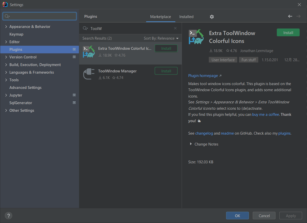Click the Apply button
The height and width of the screenshot is (223, 307).
pyautogui.click(x=291, y=216)
